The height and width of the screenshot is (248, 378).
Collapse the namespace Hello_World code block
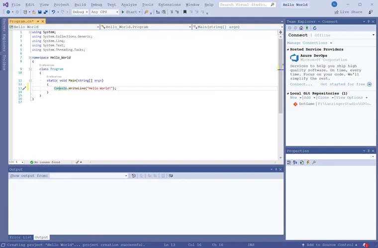coord(30,58)
